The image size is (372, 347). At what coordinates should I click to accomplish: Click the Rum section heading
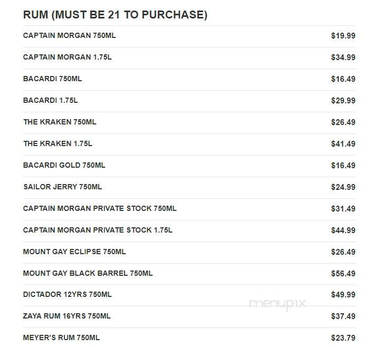point(115,15)
